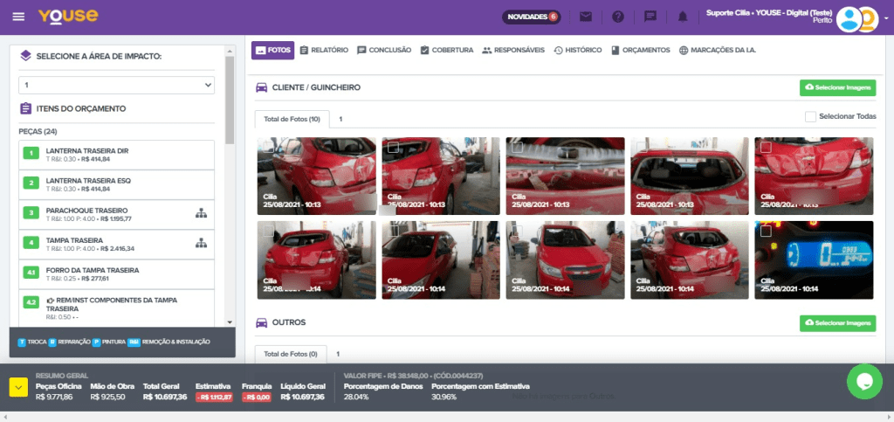
Task: Click the clipboard icon for Itens do Orçamento
Action: tap(25, 108)
